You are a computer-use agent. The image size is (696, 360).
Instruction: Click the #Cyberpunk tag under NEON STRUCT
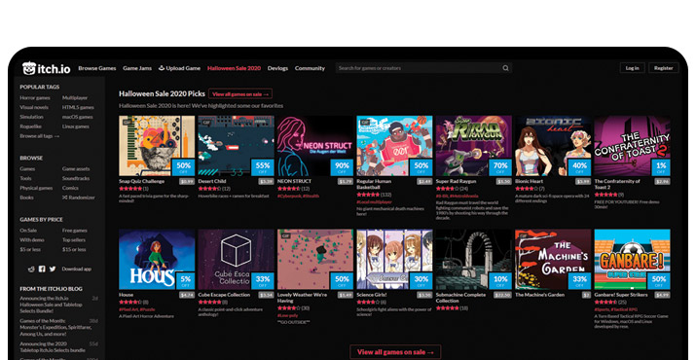[289, 196]
